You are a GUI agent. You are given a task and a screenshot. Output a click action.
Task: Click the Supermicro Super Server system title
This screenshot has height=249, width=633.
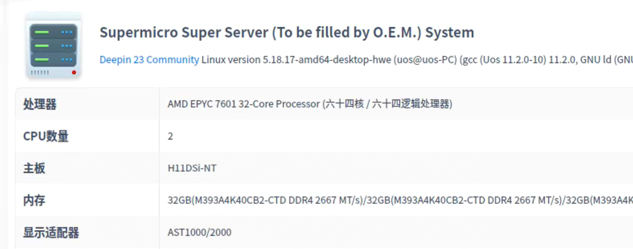pyautogui.click(x=287, y=33)
